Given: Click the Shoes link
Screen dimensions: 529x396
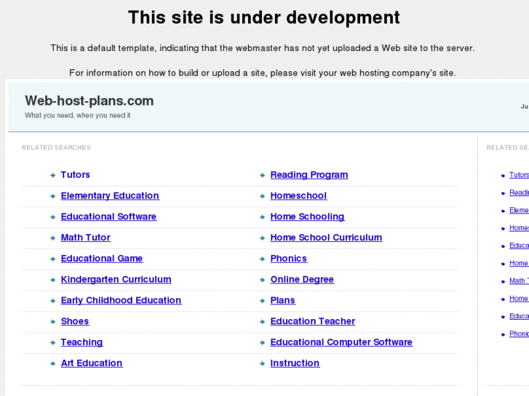Looking at the screenshot, I should pos(75,321).
